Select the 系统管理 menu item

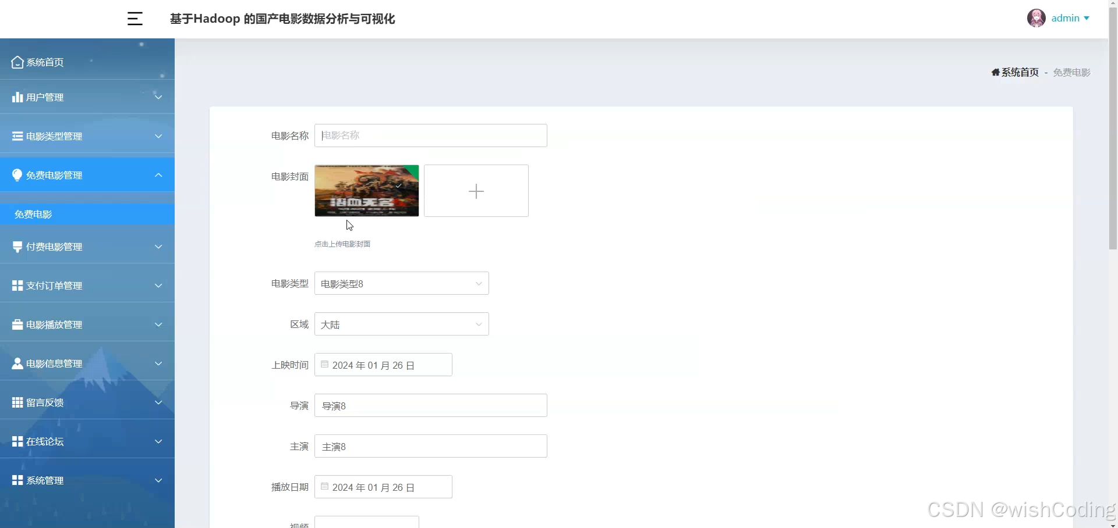(45, 480)
